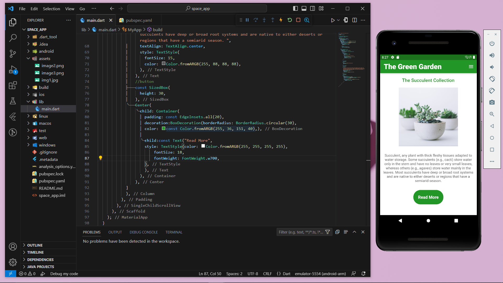Expand the OUTLINE section
This screenshot has width=503, height=283.
(35, 245)
